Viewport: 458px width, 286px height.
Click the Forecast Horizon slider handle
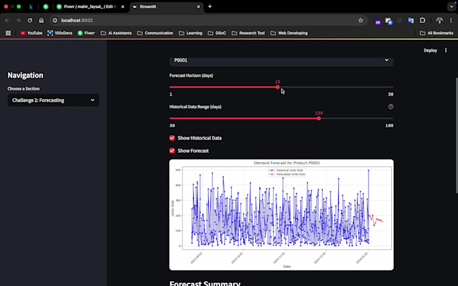click(x=277, y=87)
